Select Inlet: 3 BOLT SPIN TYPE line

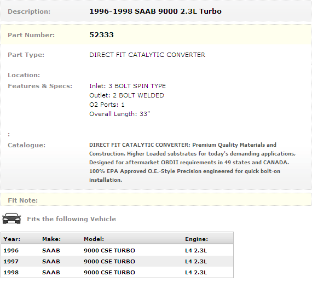128,86
